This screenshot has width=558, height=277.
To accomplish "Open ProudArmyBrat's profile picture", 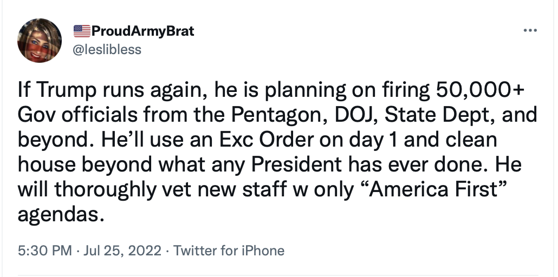I will point(40,41).
